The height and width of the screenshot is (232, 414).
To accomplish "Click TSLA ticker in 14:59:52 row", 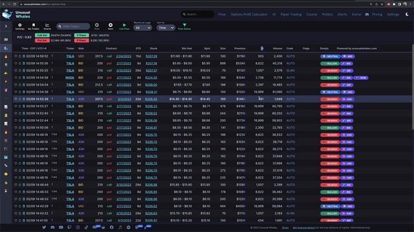I will tap(70, 56).
